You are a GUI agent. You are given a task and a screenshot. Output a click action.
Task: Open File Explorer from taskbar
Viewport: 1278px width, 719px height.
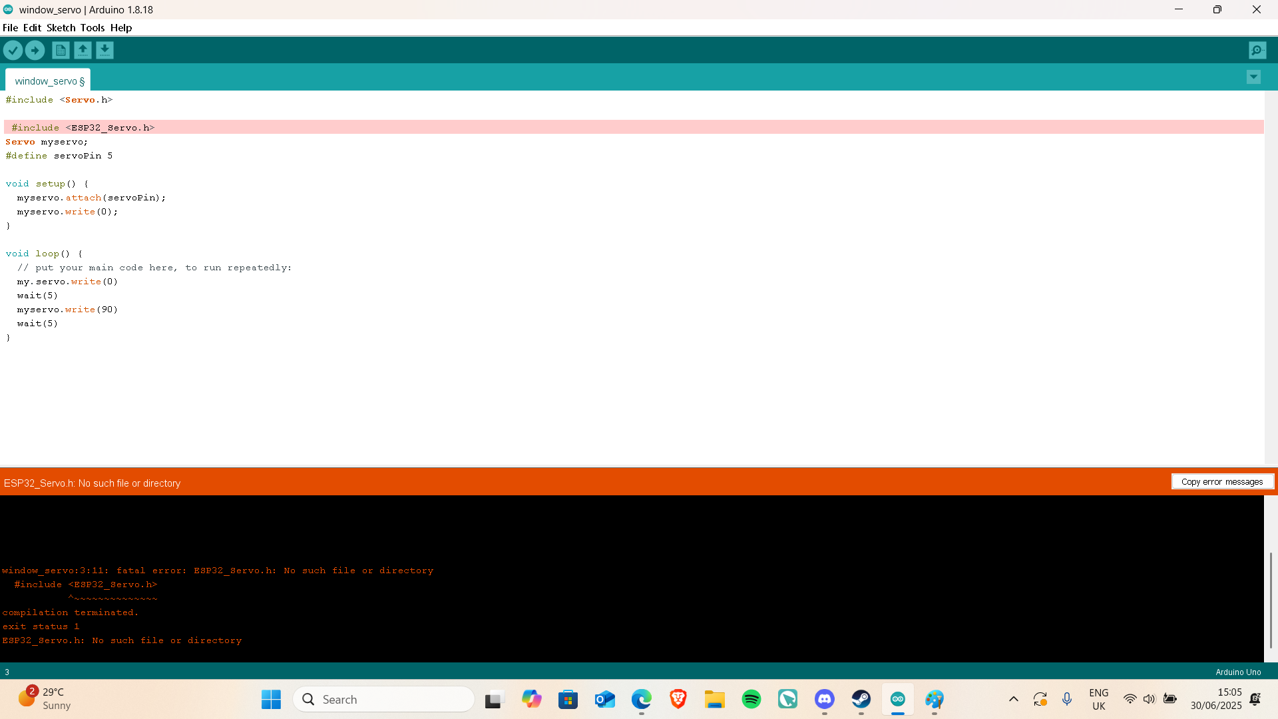[714, 699]
